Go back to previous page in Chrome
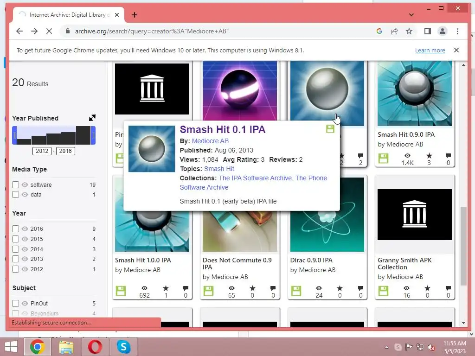The width and height of the screenshot is (475, 356). coord(19,31)
